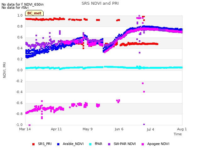Toggle Arable_NDVI series in the legend

pyautogui.click(x=70, y=144)
